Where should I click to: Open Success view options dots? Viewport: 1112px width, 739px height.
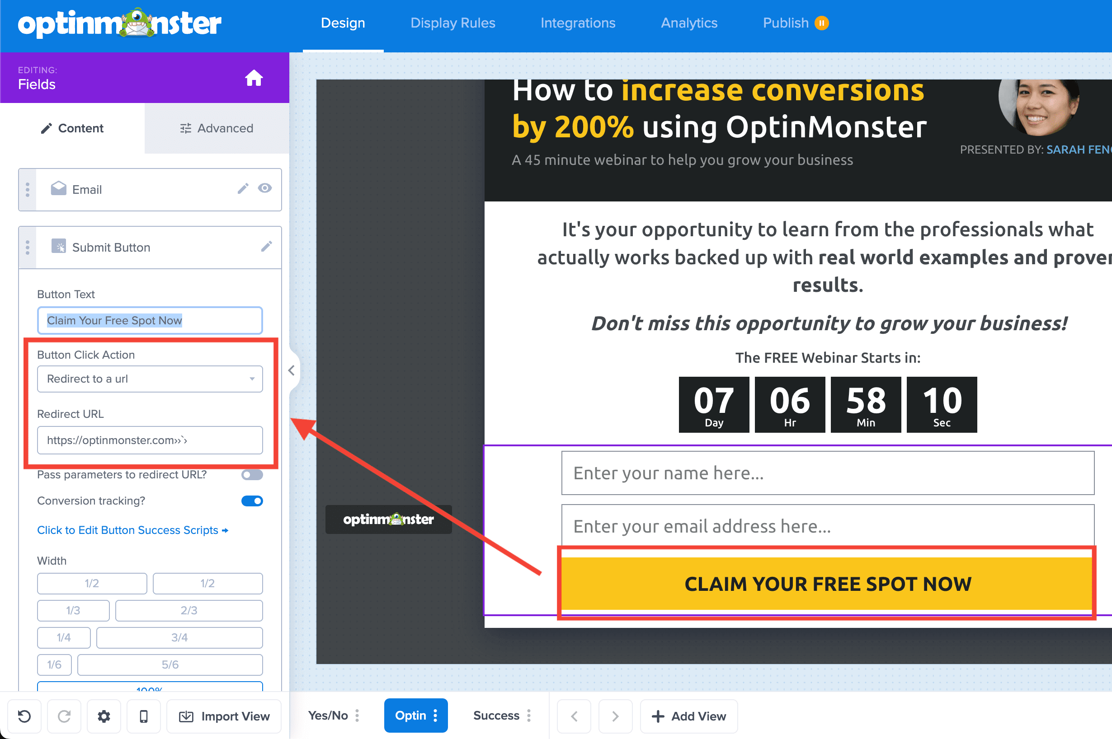pyautogui.click(x=529, y=716)
